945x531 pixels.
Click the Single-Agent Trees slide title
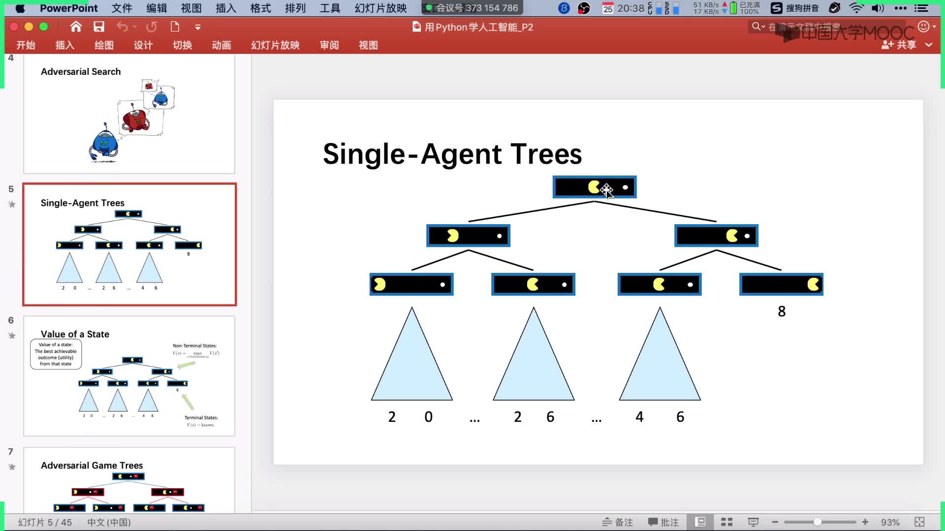click(452, 154)
